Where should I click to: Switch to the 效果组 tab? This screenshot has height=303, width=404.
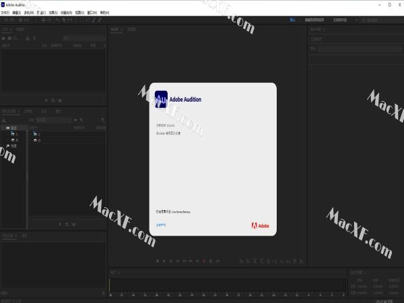28,111
